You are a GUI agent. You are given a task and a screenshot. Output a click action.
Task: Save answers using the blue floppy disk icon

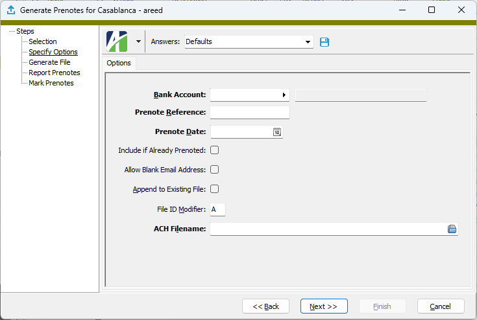[325, 42]
